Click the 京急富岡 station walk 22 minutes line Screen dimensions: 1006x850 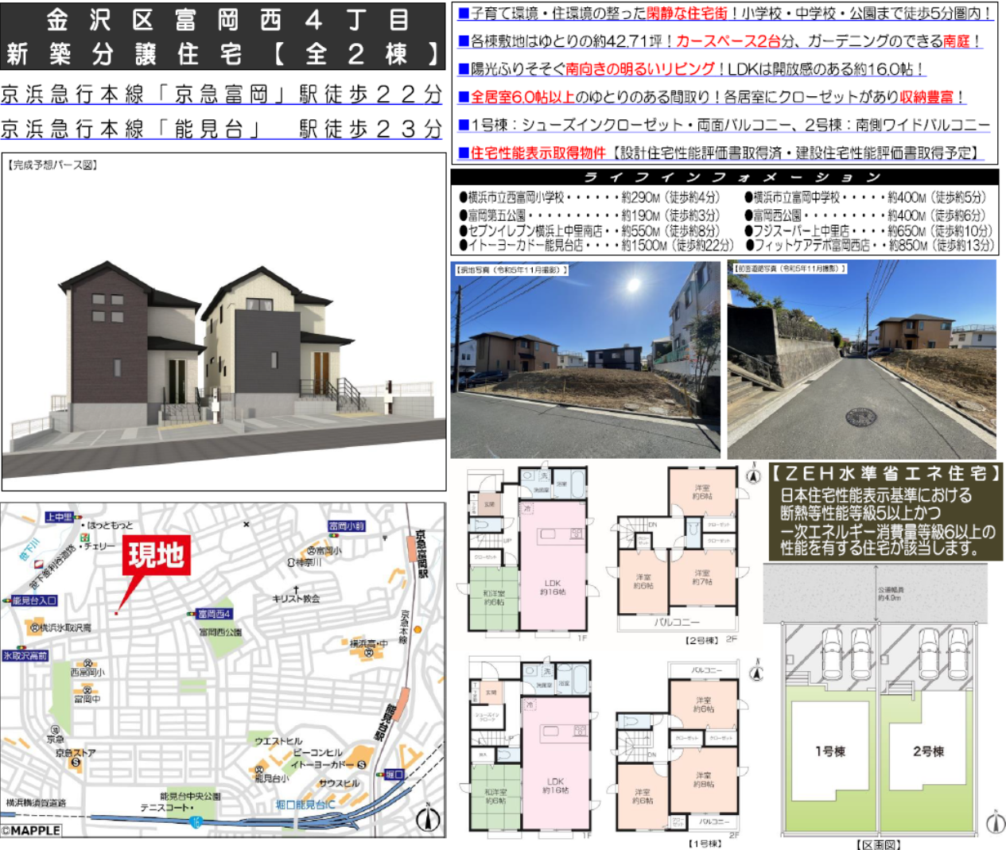[x=222, y=95]
